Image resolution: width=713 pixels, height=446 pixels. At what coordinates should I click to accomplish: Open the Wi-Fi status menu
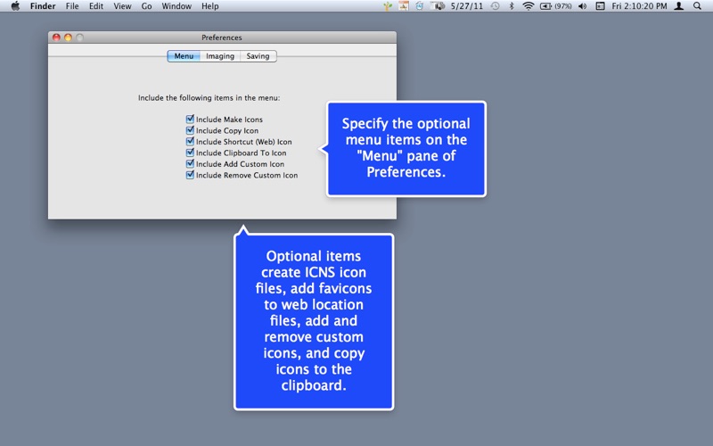click(528, 6)
